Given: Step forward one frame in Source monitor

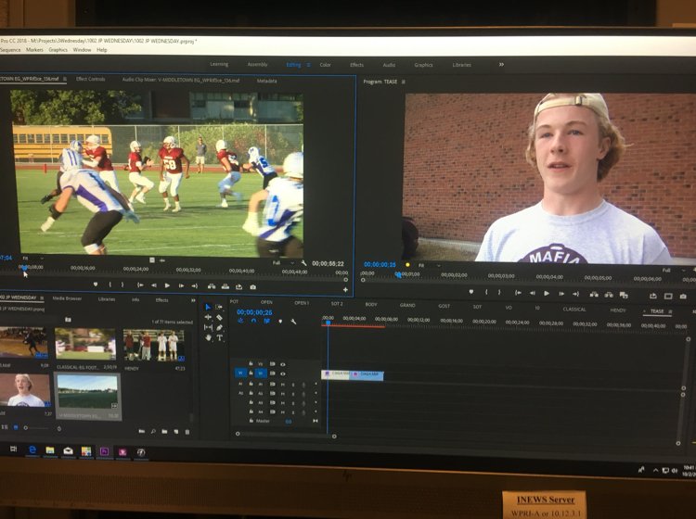Looking at the screenshot, I should 181,285.
